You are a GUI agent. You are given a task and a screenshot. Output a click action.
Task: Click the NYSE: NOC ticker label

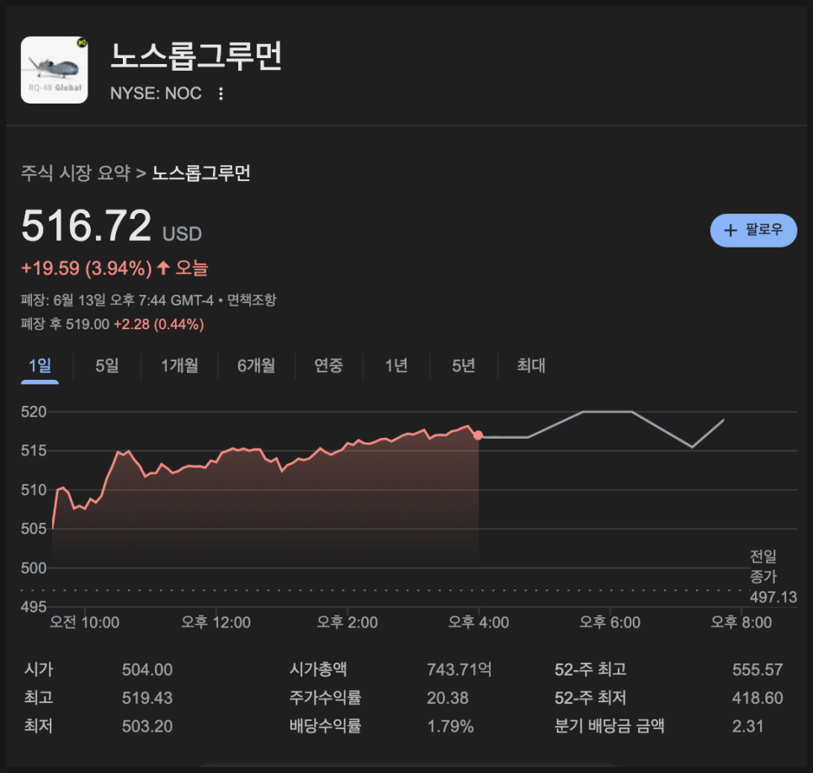coord(156,93)
